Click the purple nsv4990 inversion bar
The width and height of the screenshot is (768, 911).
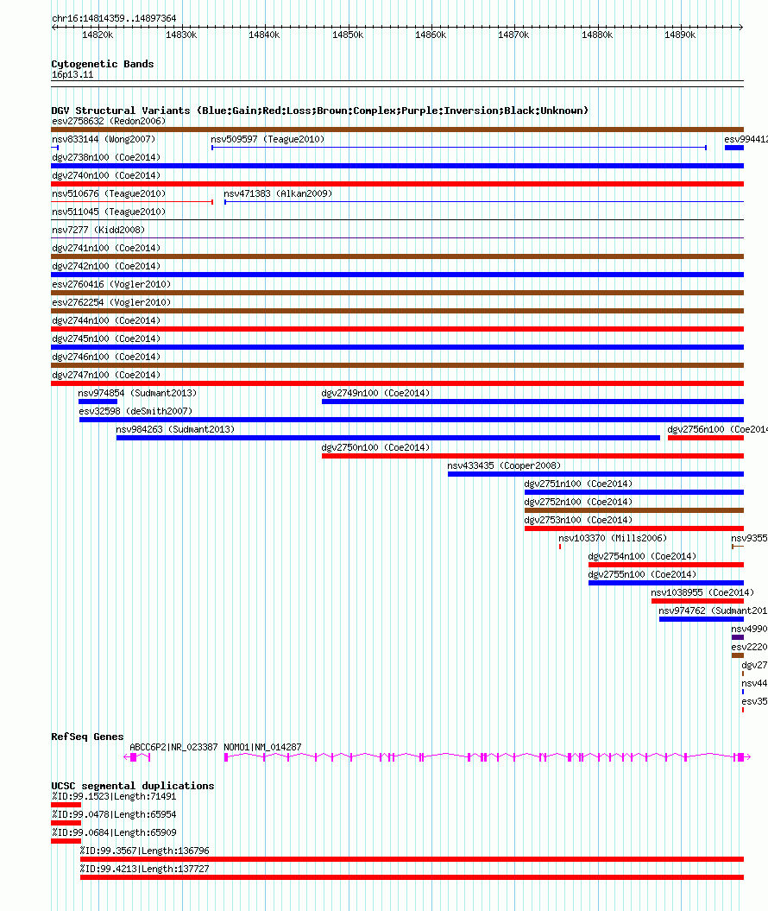pyautogui.click(x=738, y=638)
